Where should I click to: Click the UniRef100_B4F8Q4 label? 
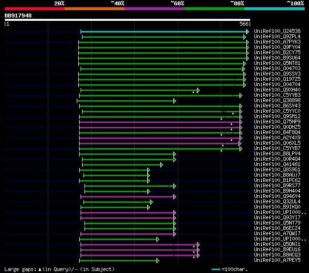[277, 133]
